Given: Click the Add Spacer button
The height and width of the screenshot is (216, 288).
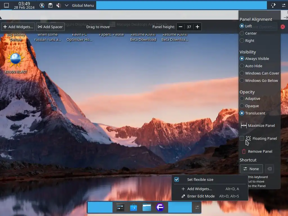Looking at the screenshot, I should click(x=50, y=27).
